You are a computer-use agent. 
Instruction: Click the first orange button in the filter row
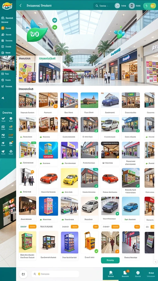(32, 226)
